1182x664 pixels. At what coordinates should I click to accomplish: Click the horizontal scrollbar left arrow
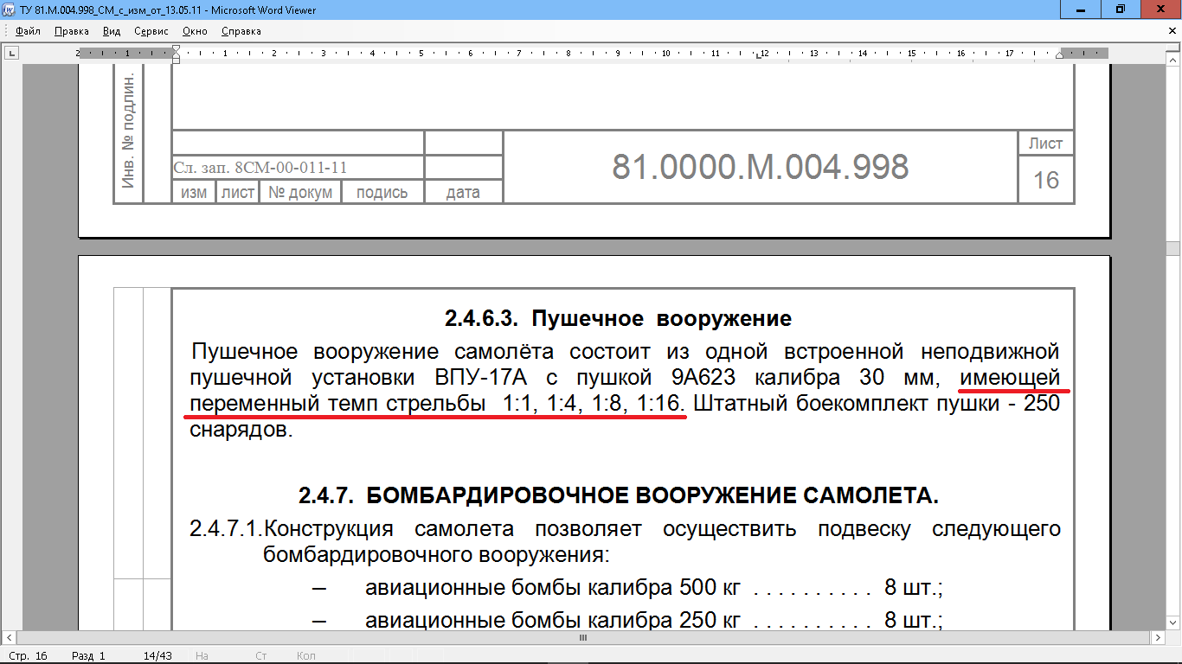click(8, 638)
